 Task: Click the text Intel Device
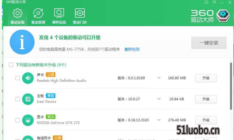[46, 102]
